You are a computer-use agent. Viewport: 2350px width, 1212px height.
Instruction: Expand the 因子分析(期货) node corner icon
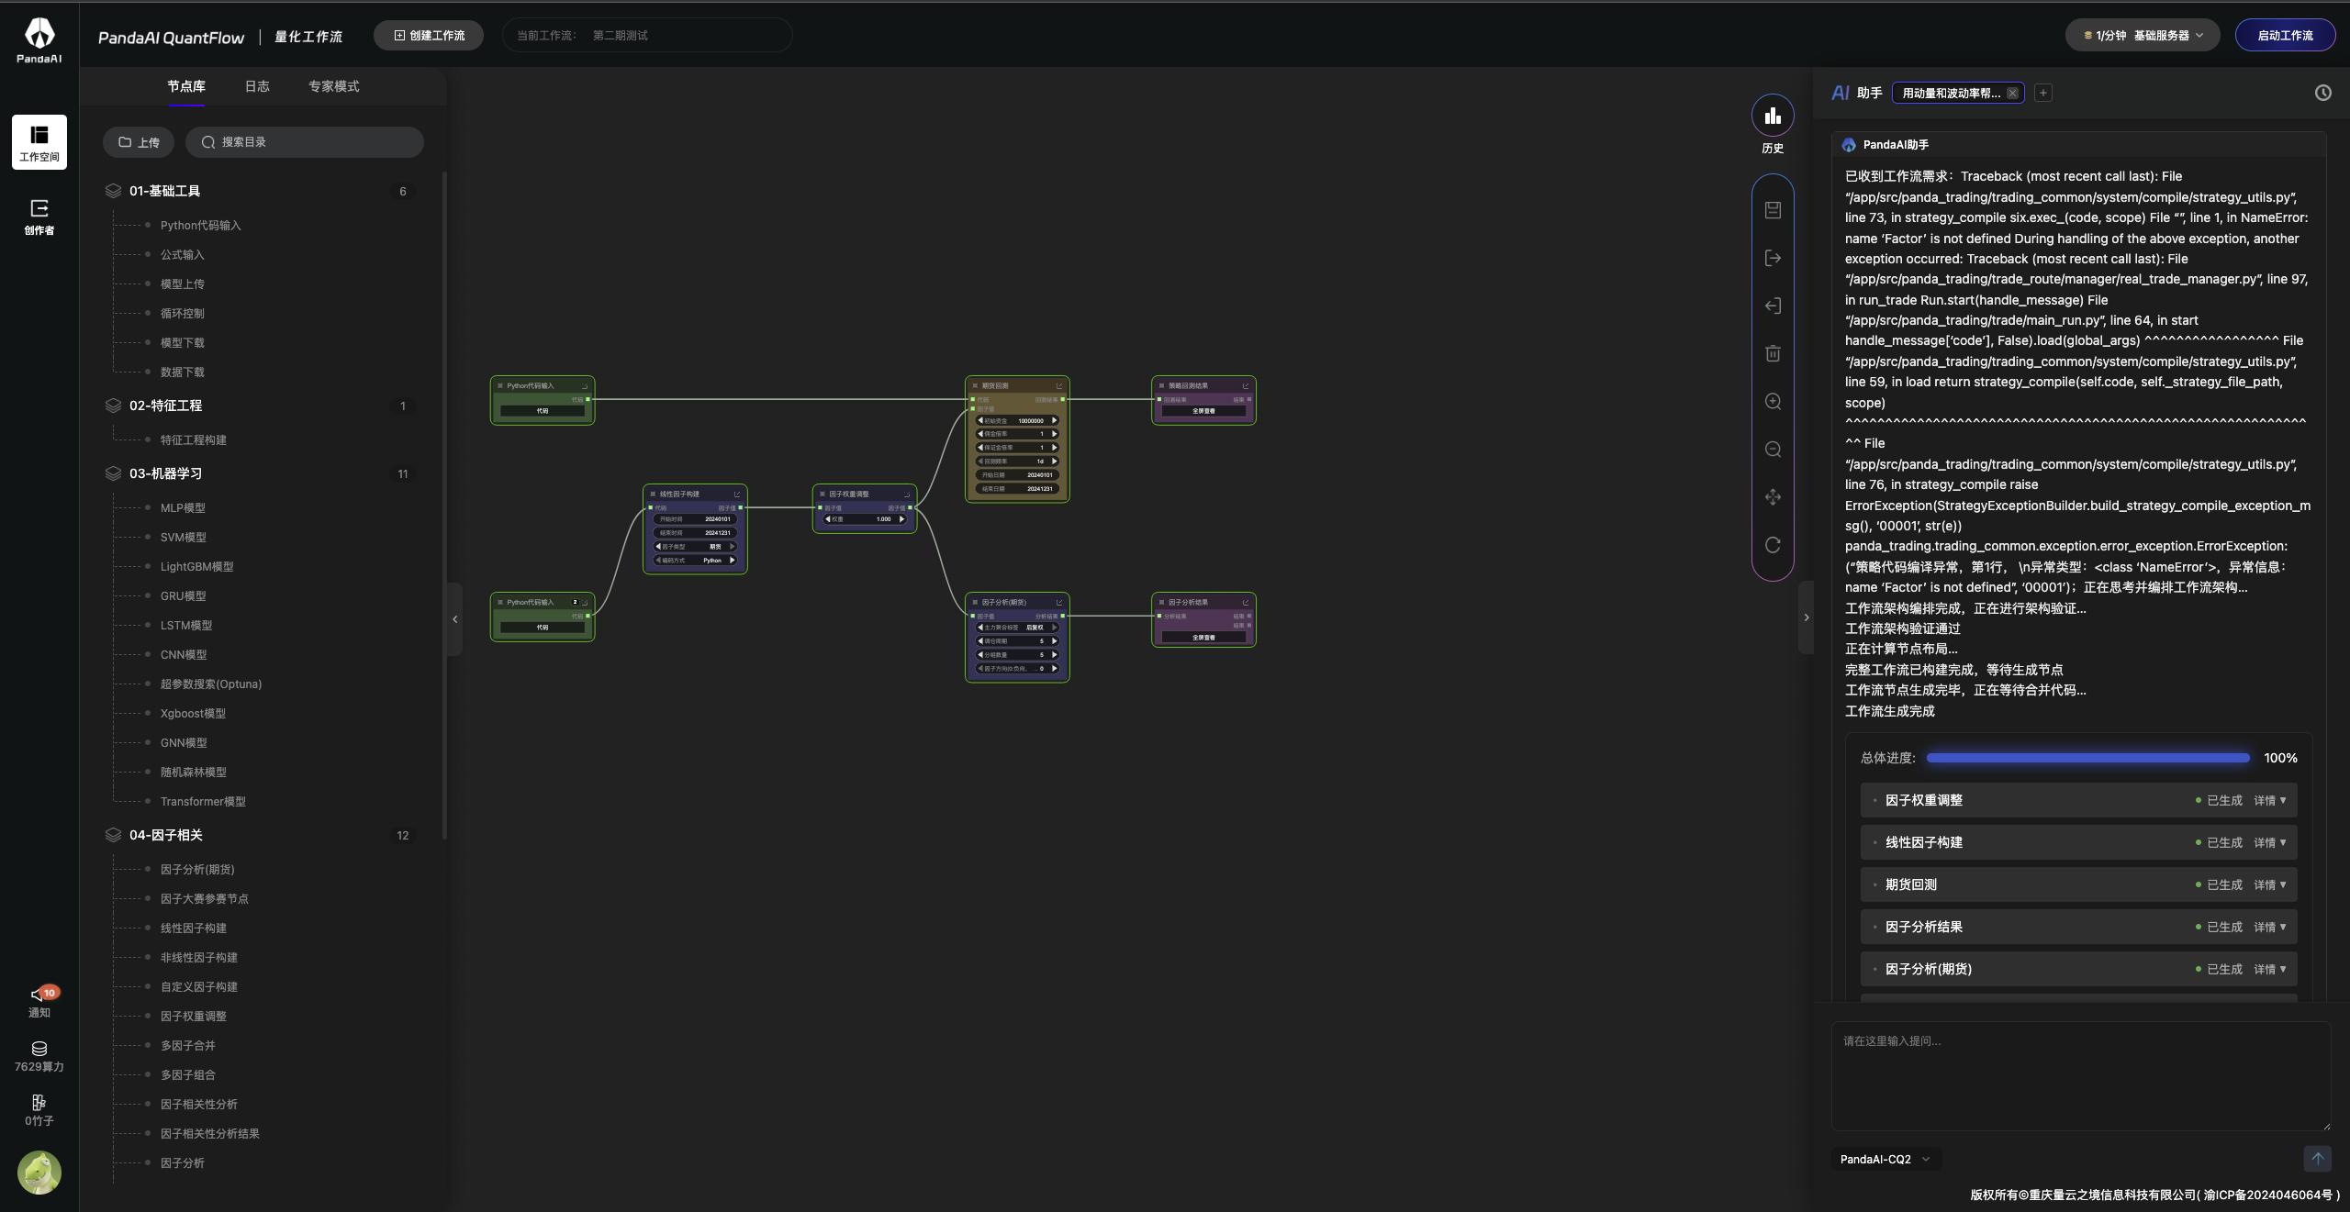[1058, 603]
